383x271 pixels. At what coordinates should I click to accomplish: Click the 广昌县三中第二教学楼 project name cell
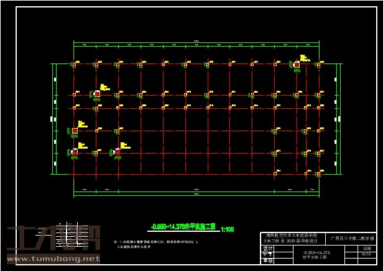point(352,238)
